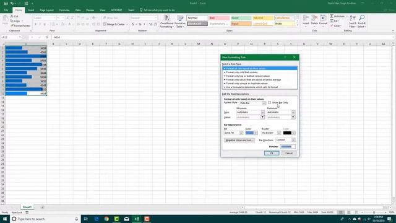Click the AutoSum sigma icon
The width and height of the screenshot is (396, 223).
pyautogui.click(x=332, y=16)
